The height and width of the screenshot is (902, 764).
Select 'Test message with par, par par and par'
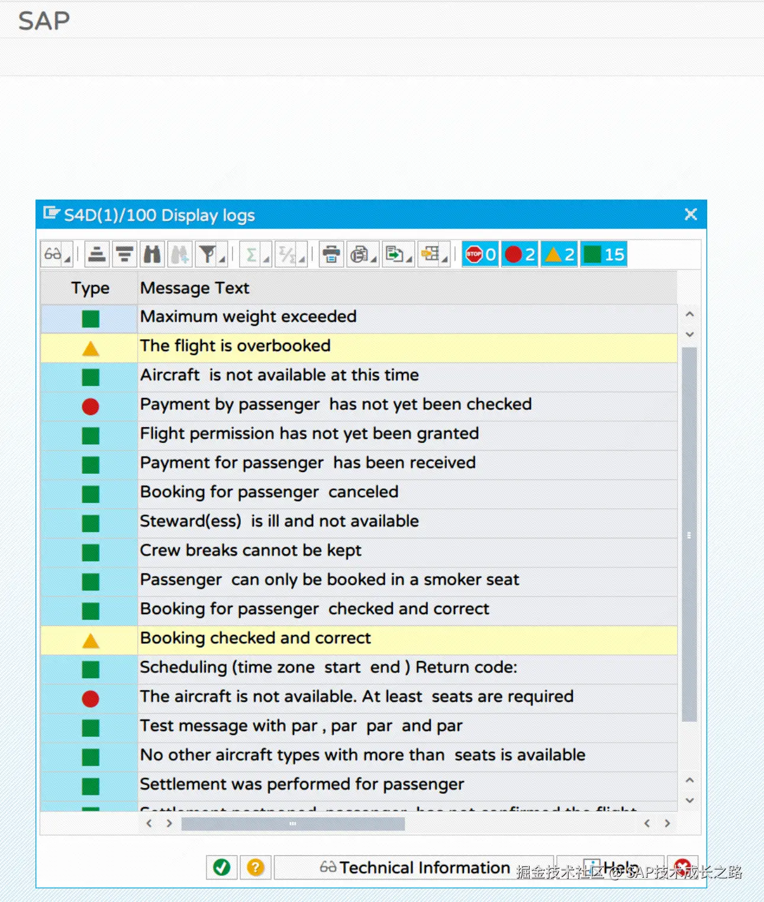click(301, 726)
